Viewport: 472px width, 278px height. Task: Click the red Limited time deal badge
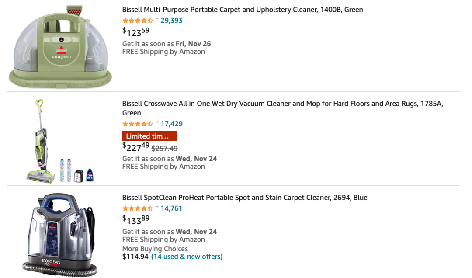149,136
